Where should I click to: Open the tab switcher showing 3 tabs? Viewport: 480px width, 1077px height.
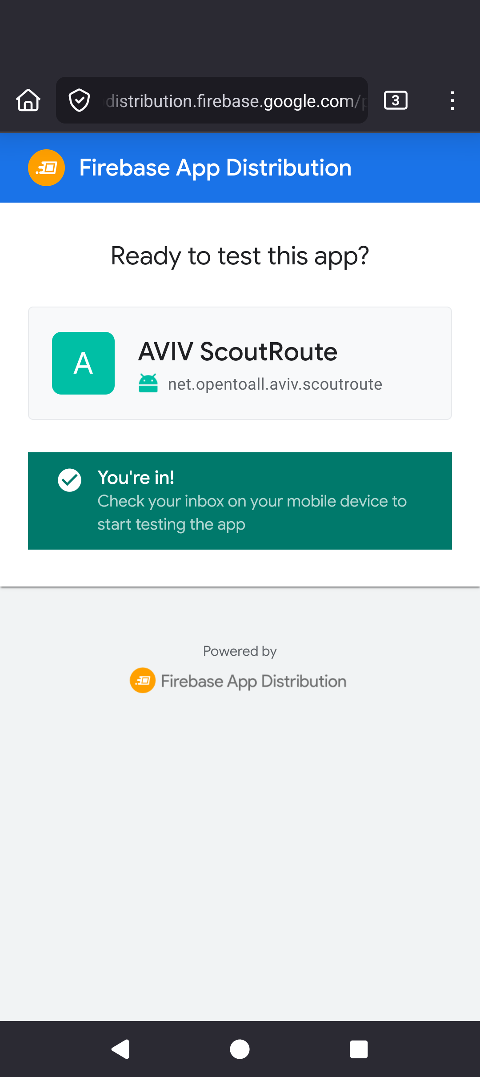pos(395,100)
